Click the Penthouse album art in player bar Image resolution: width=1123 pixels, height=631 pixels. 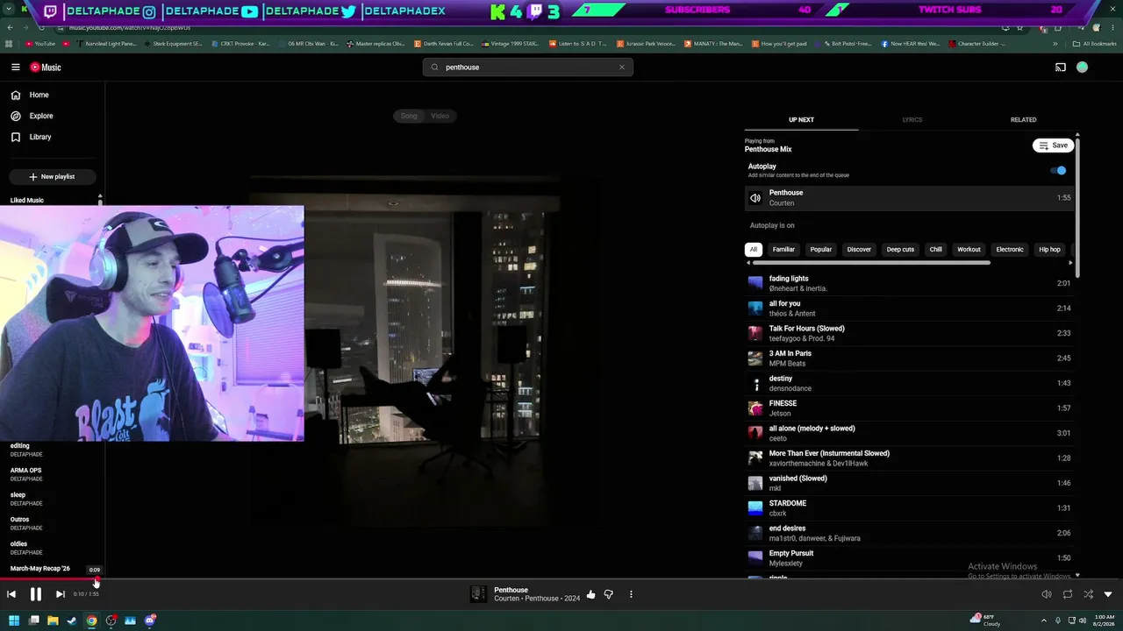coord(478,594)
